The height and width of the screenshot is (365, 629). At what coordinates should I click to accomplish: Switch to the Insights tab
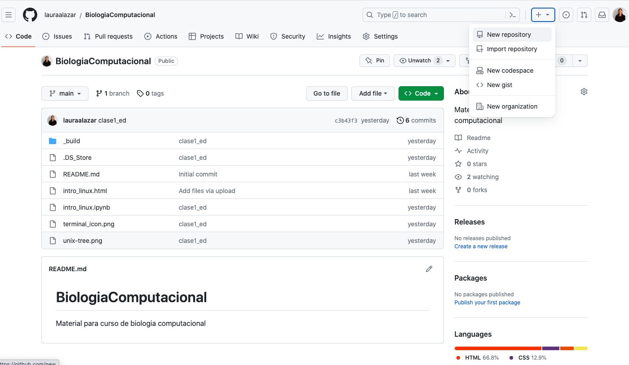[x=334, y=36]
